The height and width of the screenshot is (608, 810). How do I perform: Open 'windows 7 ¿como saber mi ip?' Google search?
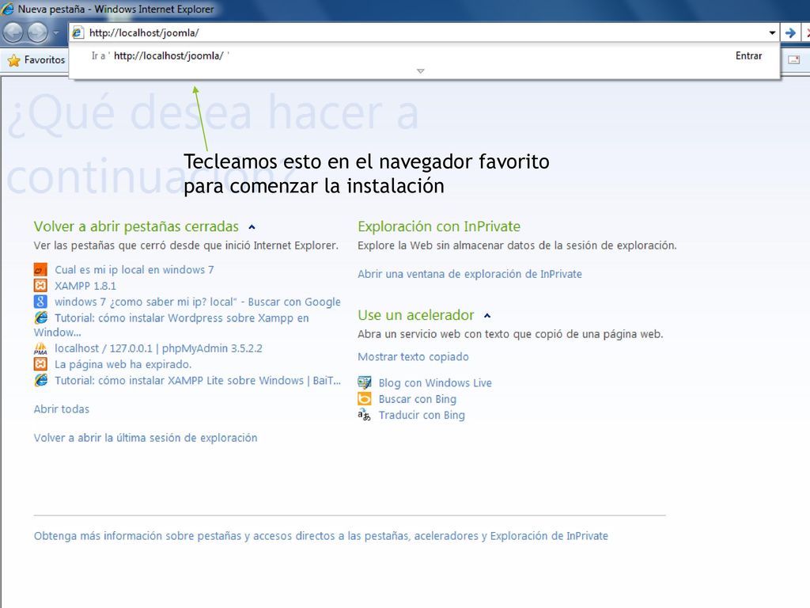197,302
